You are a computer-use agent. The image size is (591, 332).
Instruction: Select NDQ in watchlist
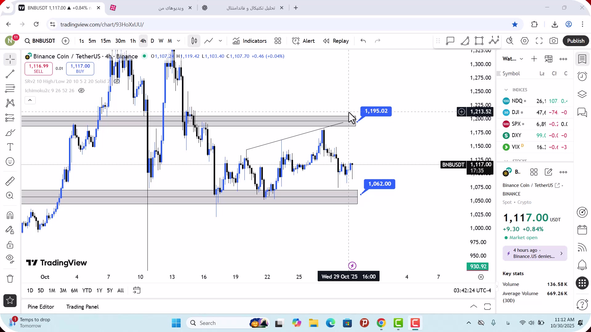tap(535, 101)
